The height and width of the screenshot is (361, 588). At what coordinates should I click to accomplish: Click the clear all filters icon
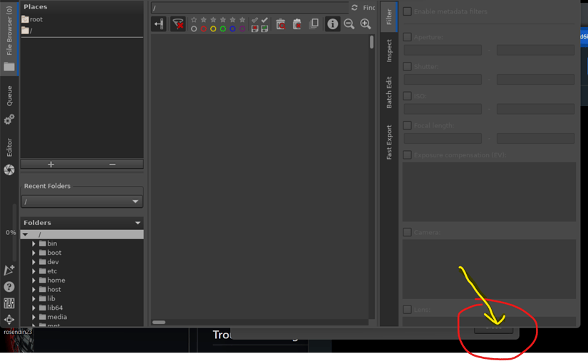pos(178,24)
